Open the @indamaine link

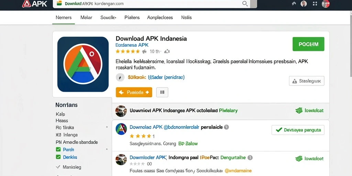[x=238, y=170]
